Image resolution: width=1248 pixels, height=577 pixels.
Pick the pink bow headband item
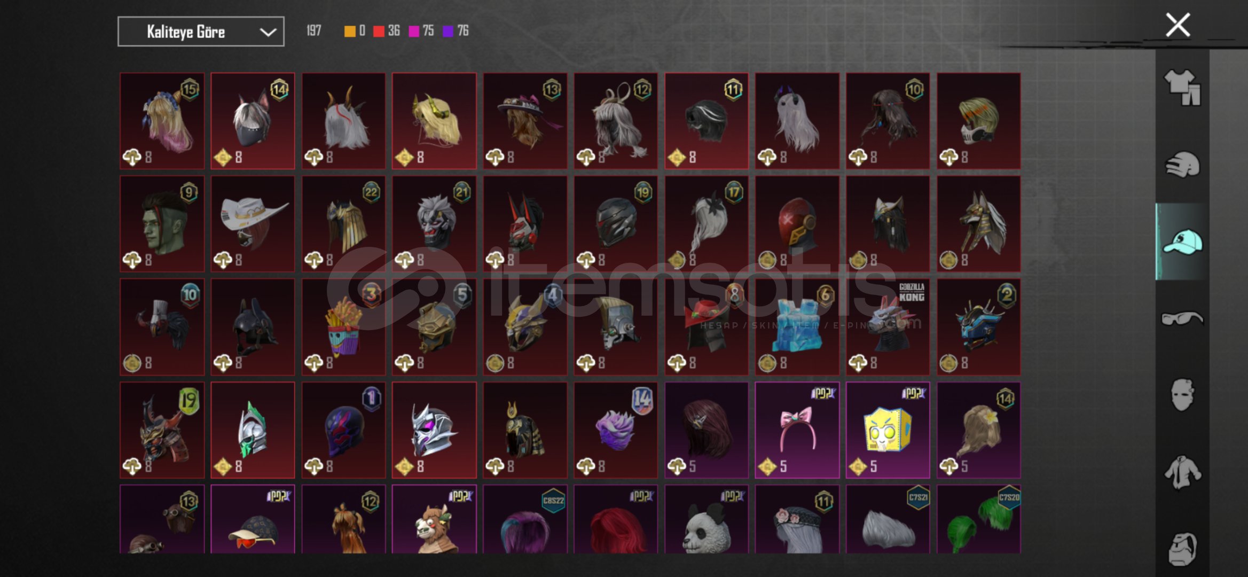point(797,430)
